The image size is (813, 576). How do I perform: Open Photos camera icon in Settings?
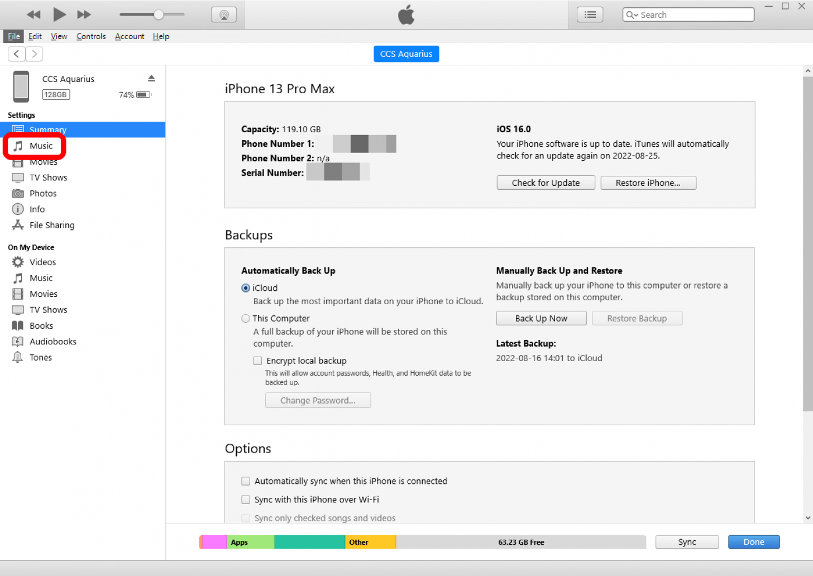click(x=18, y=194)
